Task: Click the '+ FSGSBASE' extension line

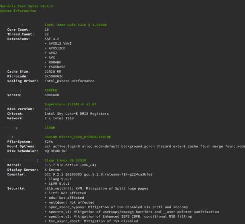Action: [x=55, y=67]
